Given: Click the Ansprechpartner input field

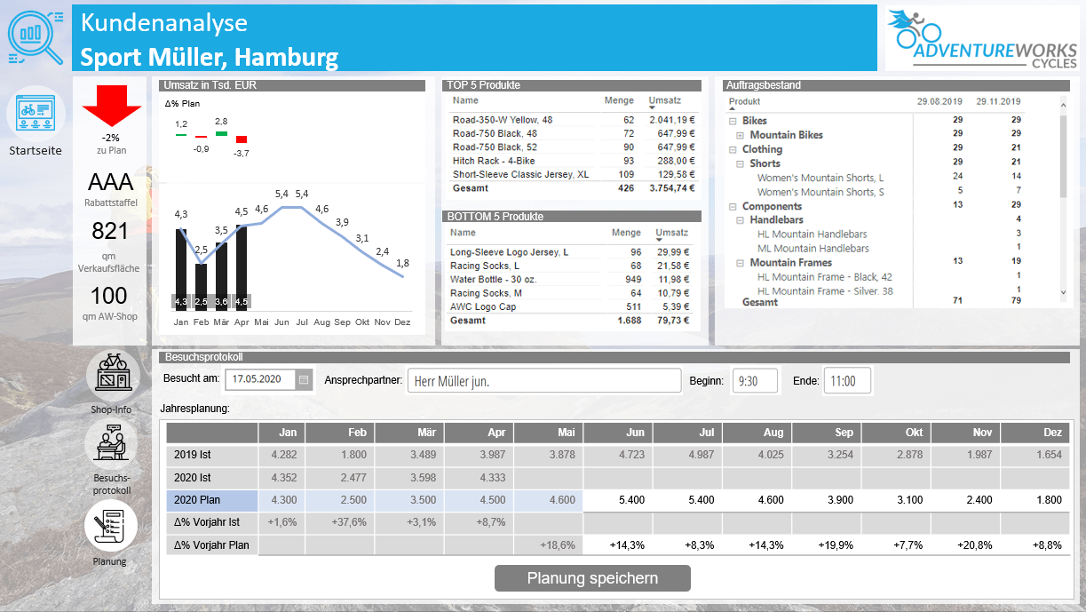Looking at the screenshot, I should coord(544,381).
